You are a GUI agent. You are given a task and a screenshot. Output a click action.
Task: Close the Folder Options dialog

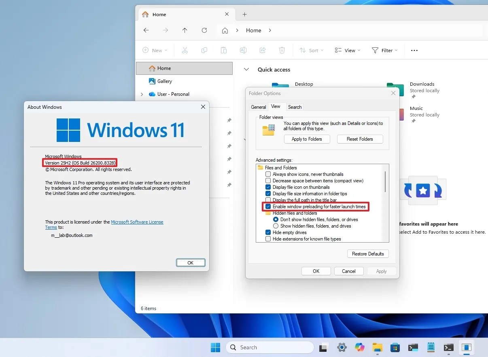[x=393, y=93]
